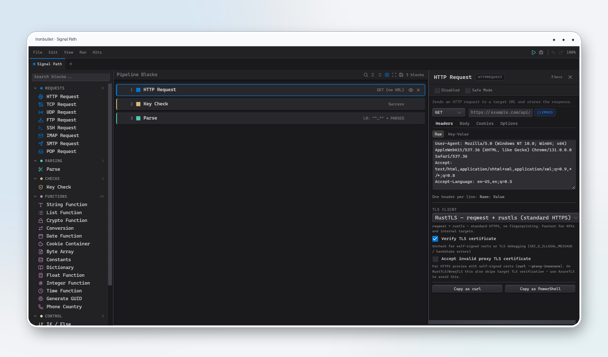
Task: Click the SSH Request terminal icon
Action: (x=41, y=128)
